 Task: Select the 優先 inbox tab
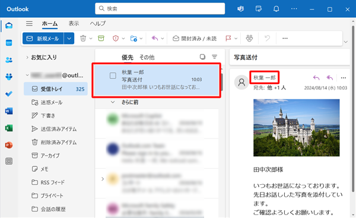[128, 57]
